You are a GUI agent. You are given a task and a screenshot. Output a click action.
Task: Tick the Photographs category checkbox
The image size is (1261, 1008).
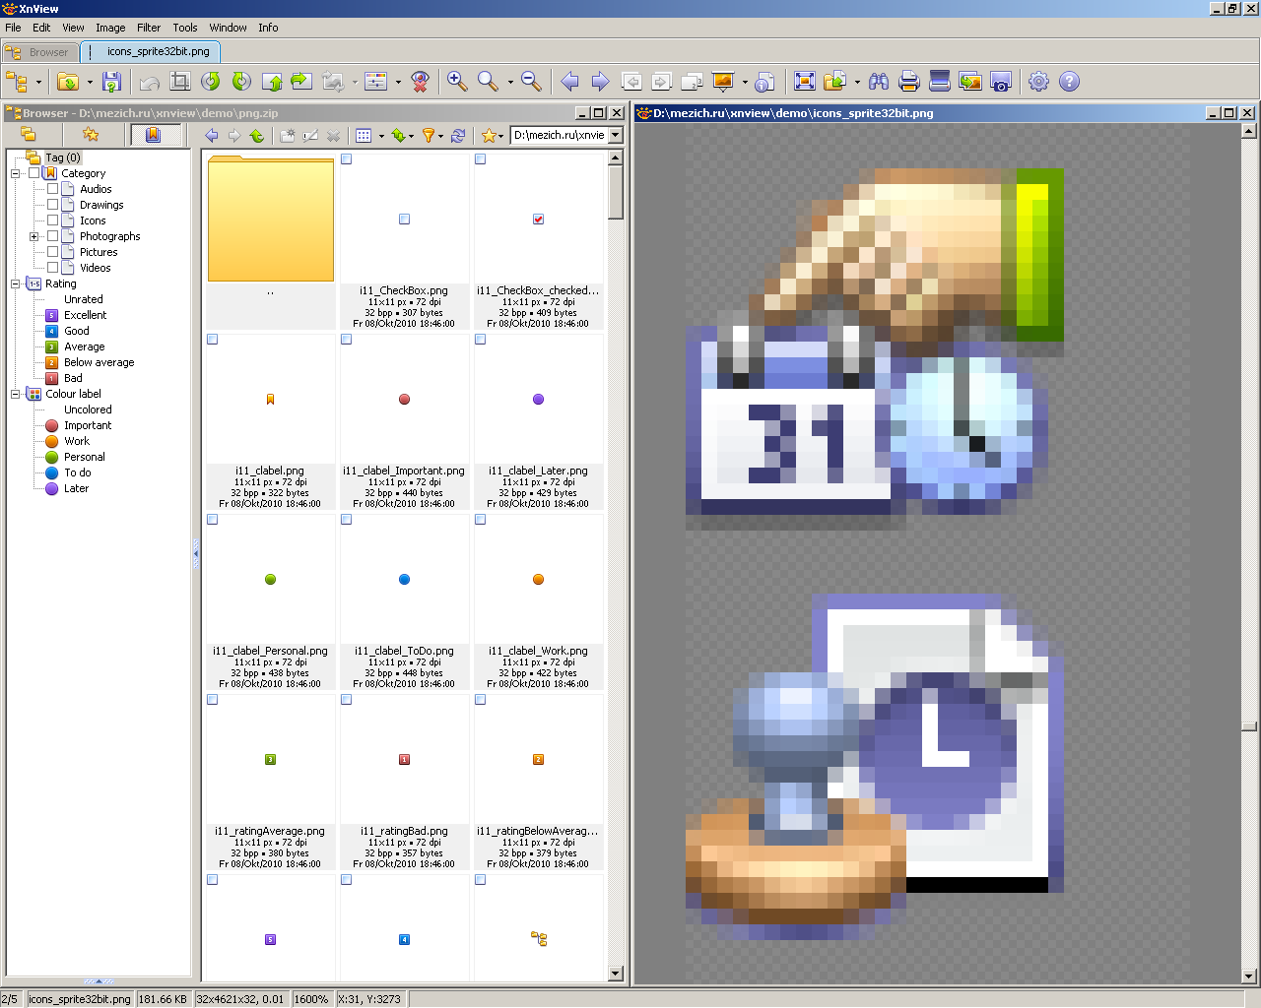pyautogui.click(x=53, y=236)
